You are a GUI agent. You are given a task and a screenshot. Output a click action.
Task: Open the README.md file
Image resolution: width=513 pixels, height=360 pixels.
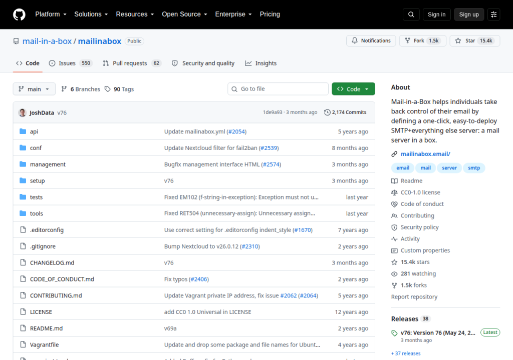pos(46,328)
